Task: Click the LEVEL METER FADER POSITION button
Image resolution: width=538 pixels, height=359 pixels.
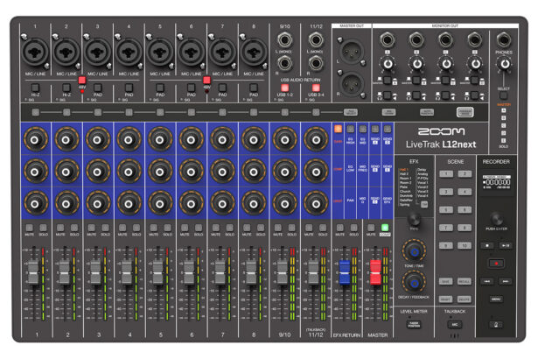Action: tap(414, 324)
